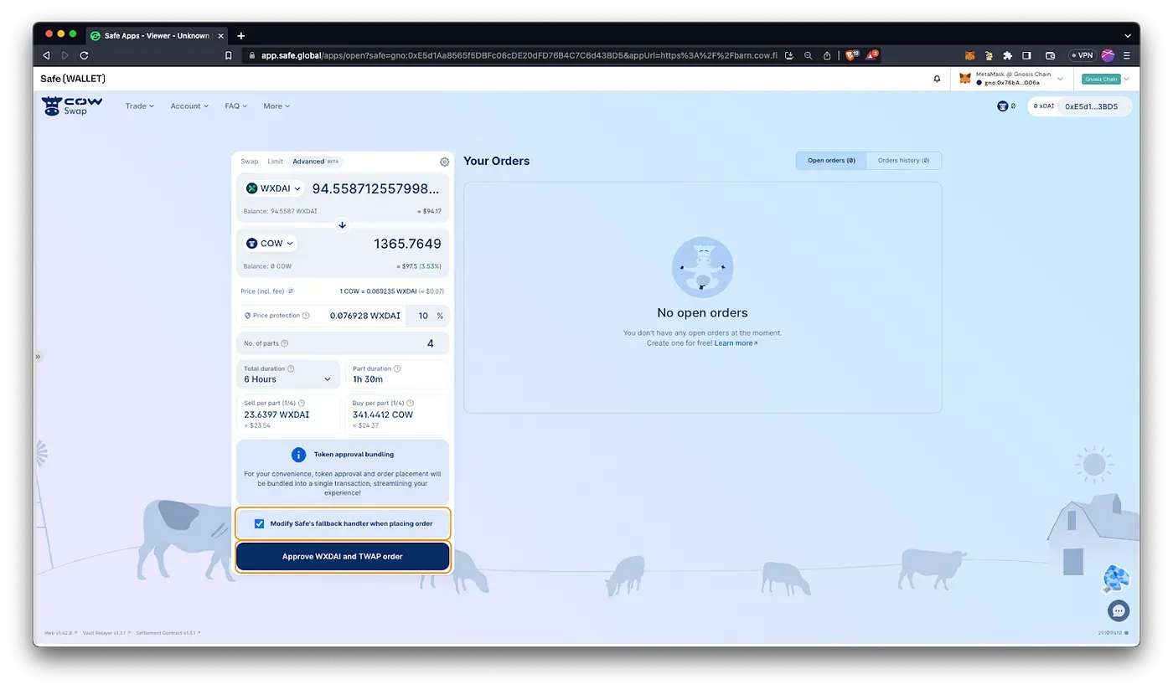Open the FAQ menu dropdown

tap(236, 106)
